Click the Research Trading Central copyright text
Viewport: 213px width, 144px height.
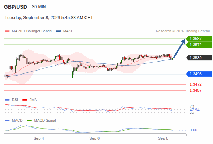183,31
